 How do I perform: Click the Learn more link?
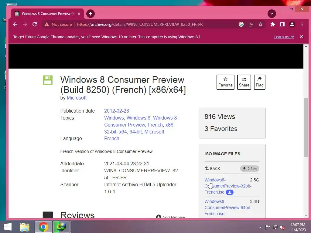pyautogui.click(x=284, y=37)
